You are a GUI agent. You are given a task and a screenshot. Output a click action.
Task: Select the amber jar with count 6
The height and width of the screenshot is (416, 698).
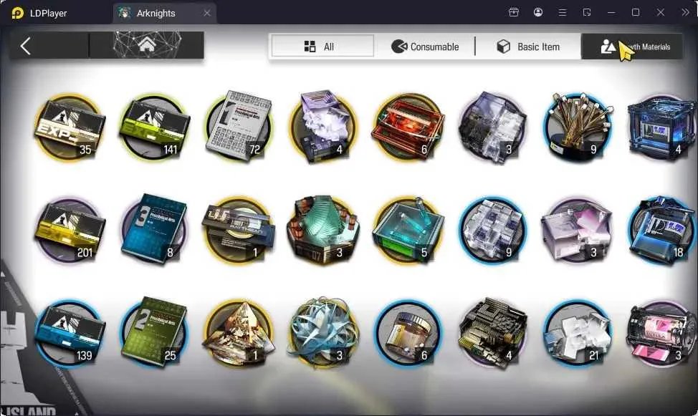[408, 333]
